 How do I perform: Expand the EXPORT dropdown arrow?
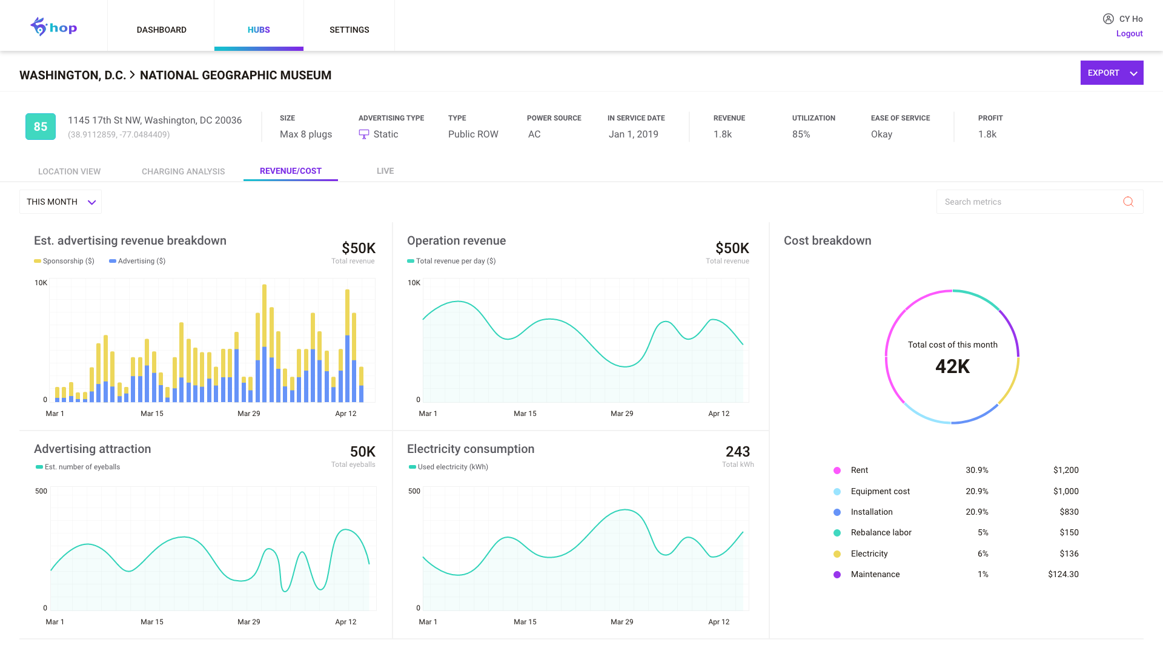(x=1133, y=73)
